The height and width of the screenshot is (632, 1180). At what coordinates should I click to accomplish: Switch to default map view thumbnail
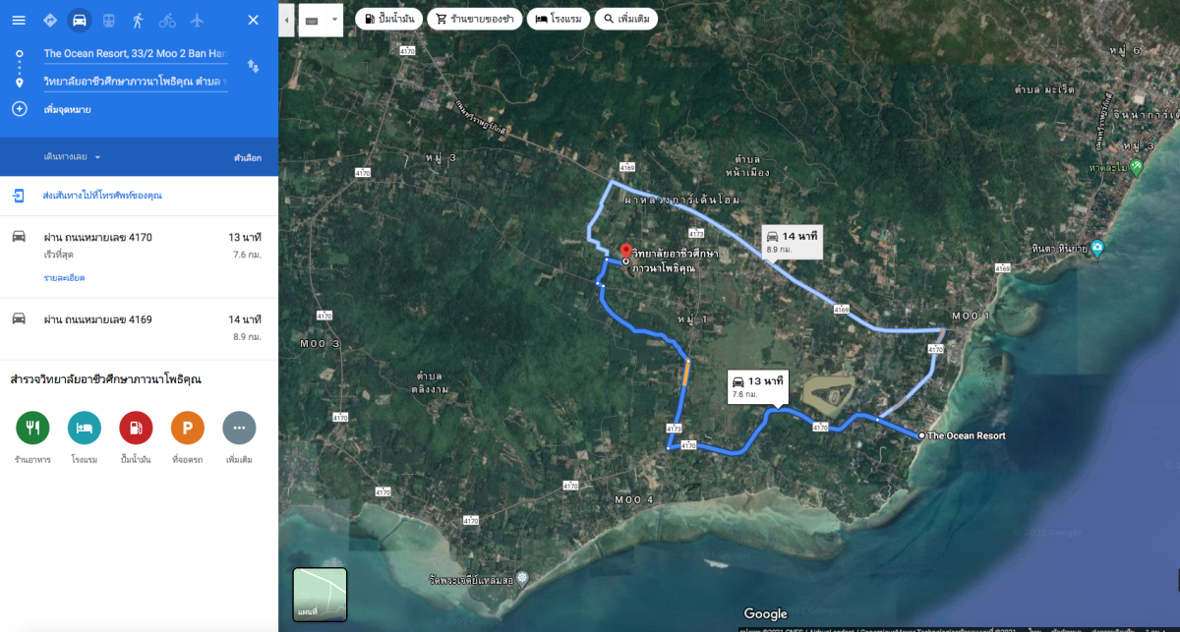(320, 594)
